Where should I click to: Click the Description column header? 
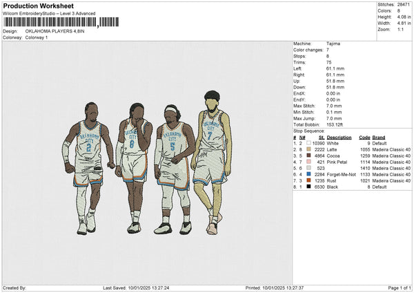pos(339,138)
